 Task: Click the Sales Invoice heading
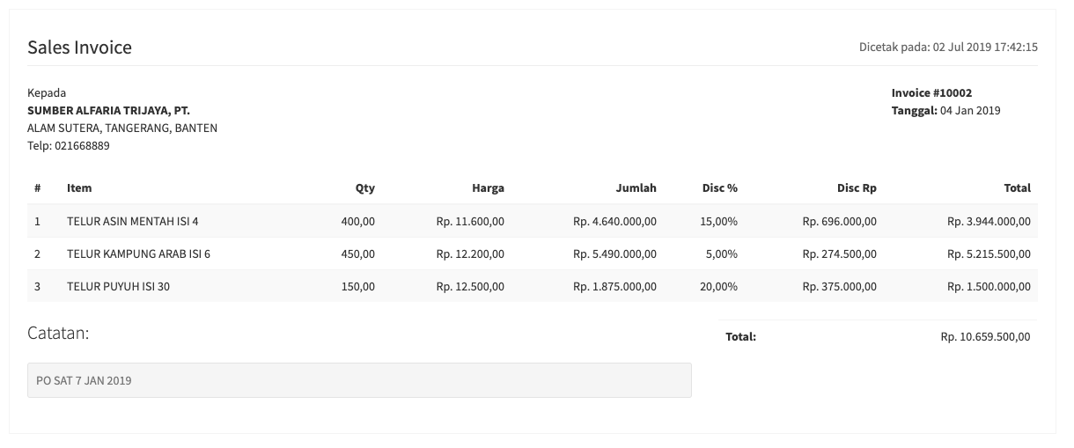tap(79, 48)
